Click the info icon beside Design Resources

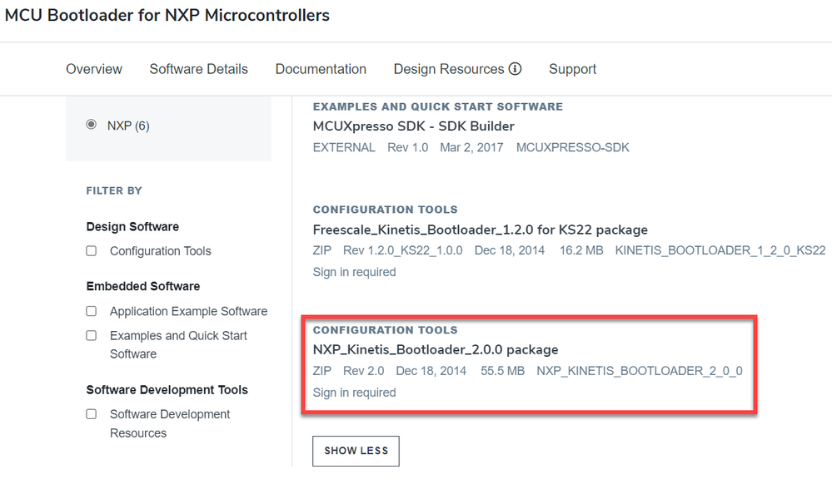[515, 69]
